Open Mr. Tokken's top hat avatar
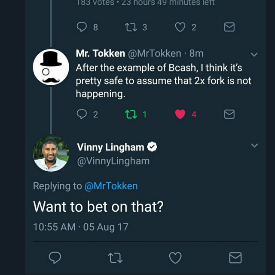Screen dimensions: 275x275 click(51, 67)
